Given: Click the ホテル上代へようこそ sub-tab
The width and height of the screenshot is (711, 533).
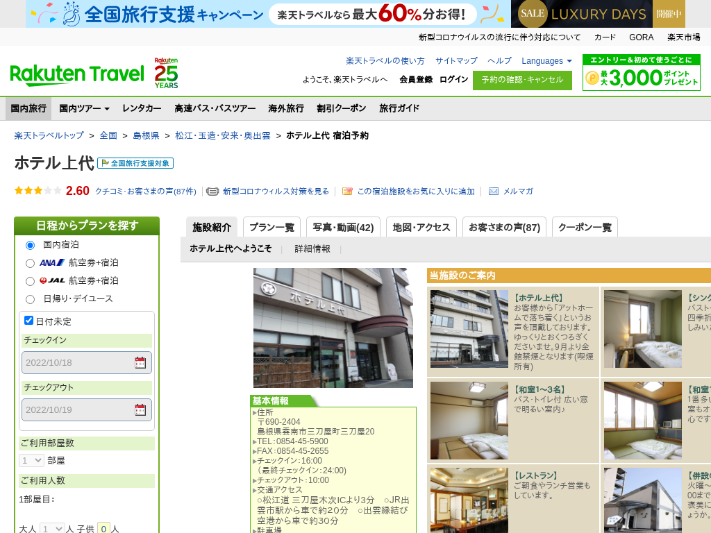Looking at the screenshot, I should pyautogui.click(x=231, y=249).
